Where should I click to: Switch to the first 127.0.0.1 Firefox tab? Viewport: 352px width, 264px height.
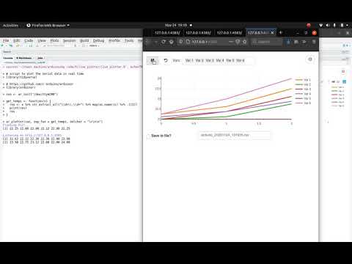pos(167,33)
